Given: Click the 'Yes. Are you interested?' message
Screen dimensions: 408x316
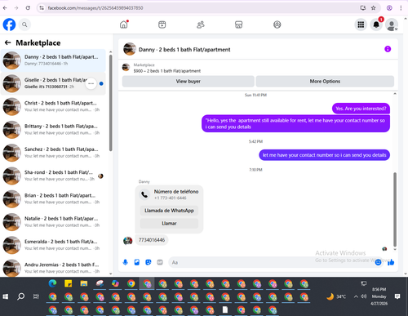Looking at the screenshot, I should click(x=361, y=109).
